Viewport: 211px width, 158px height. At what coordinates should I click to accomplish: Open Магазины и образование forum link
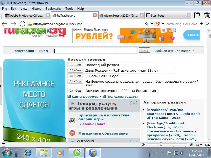103,134
